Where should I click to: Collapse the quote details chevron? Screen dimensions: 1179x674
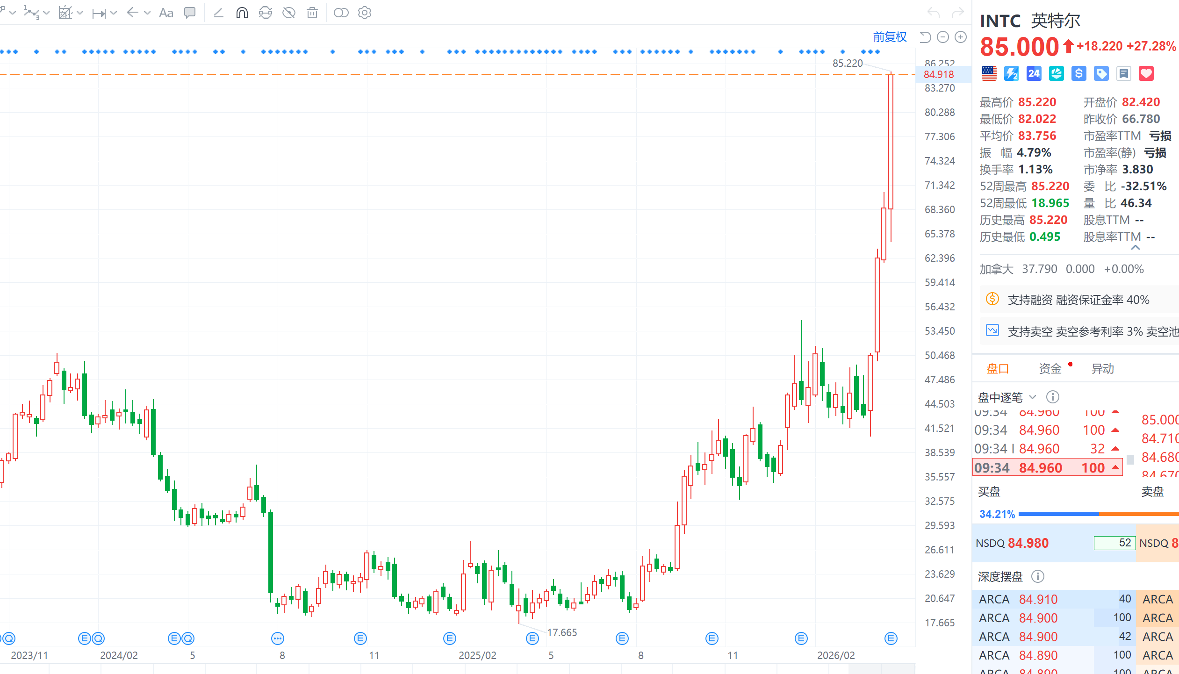click(x=1135, y=248)
